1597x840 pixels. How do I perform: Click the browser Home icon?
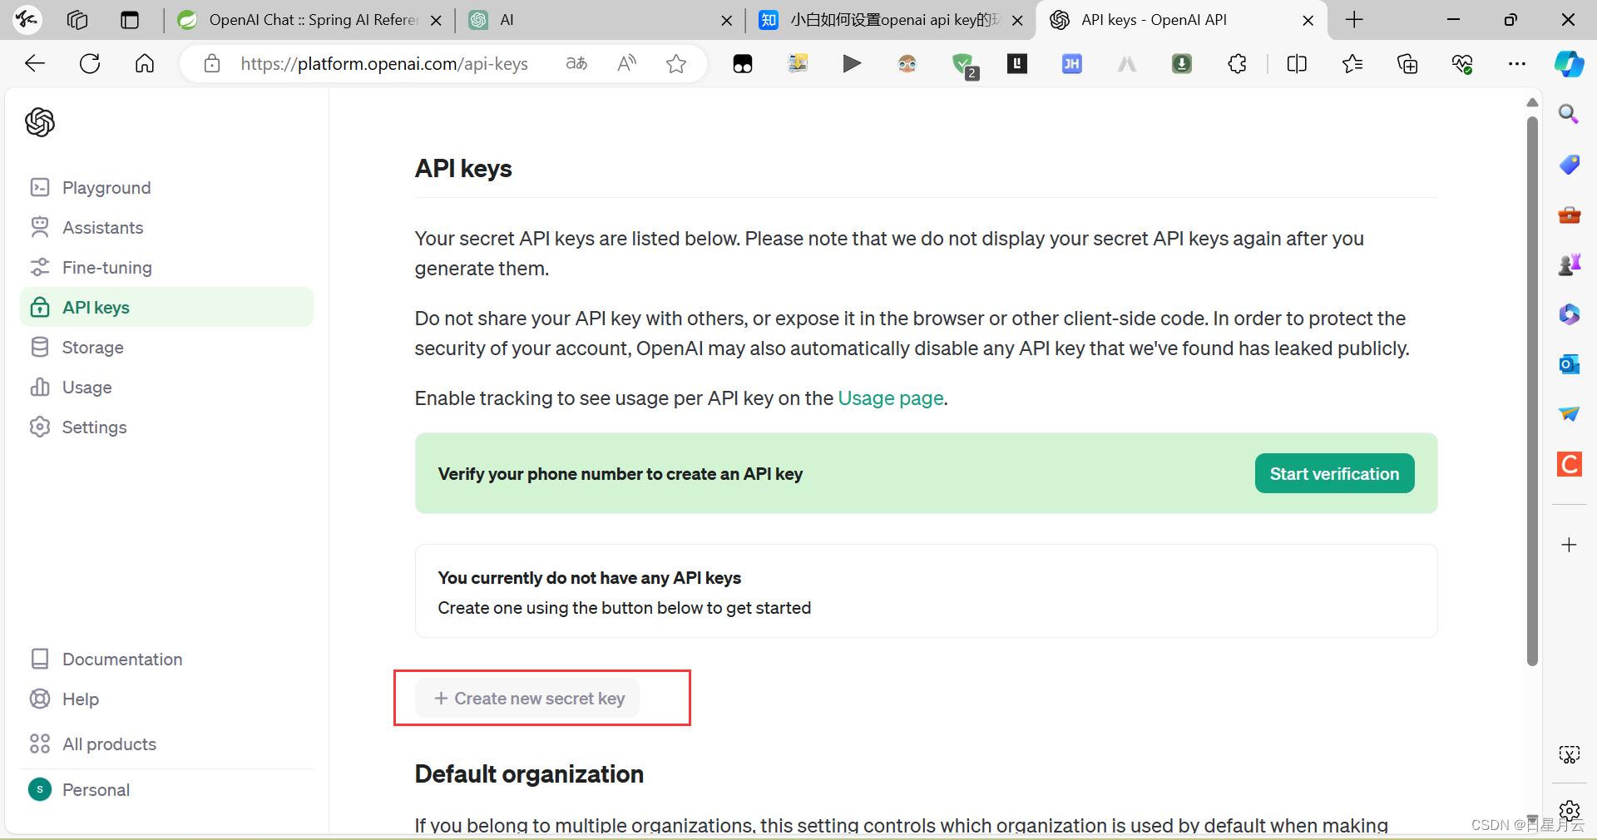pos(145,63)
